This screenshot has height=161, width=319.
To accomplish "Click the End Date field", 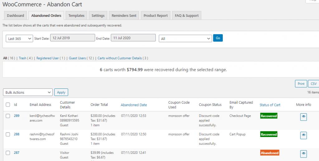I will [133, 38].
